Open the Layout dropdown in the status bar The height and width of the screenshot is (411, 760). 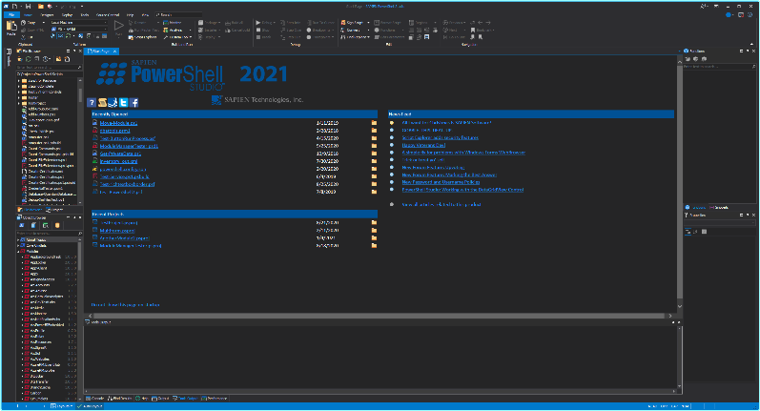(x=62, y=406)
